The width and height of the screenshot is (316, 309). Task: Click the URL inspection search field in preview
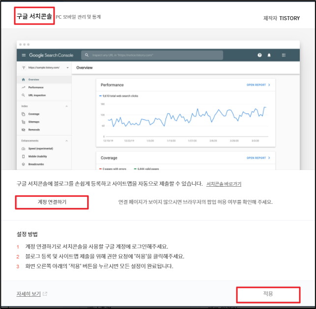pyautogui.click(x=152, y=55)
